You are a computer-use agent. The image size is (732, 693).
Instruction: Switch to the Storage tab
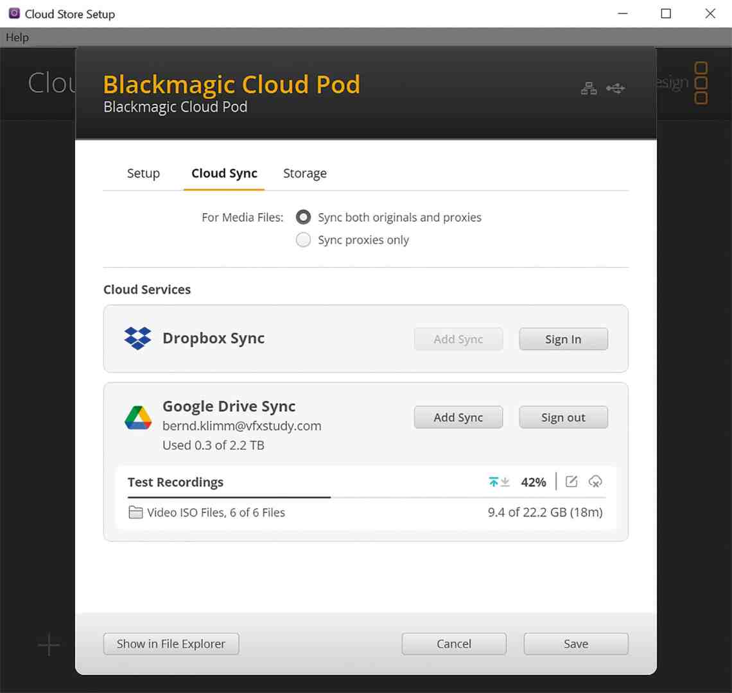coord(305,173)
